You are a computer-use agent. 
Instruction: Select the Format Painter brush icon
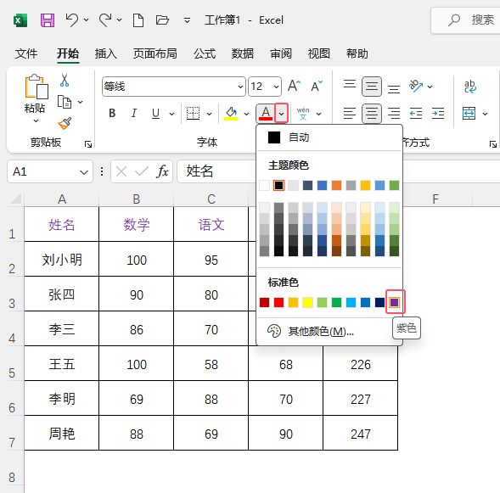(65, 123)
